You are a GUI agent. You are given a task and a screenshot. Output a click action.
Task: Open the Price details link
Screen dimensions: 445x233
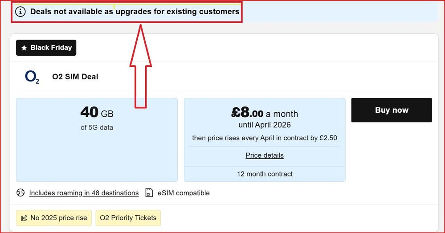pyautogui.click(x=265, y=155)
